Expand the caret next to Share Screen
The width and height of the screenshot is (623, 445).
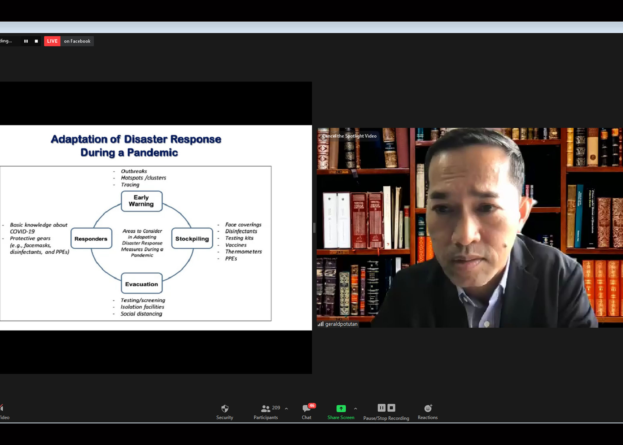pos(355,409)
